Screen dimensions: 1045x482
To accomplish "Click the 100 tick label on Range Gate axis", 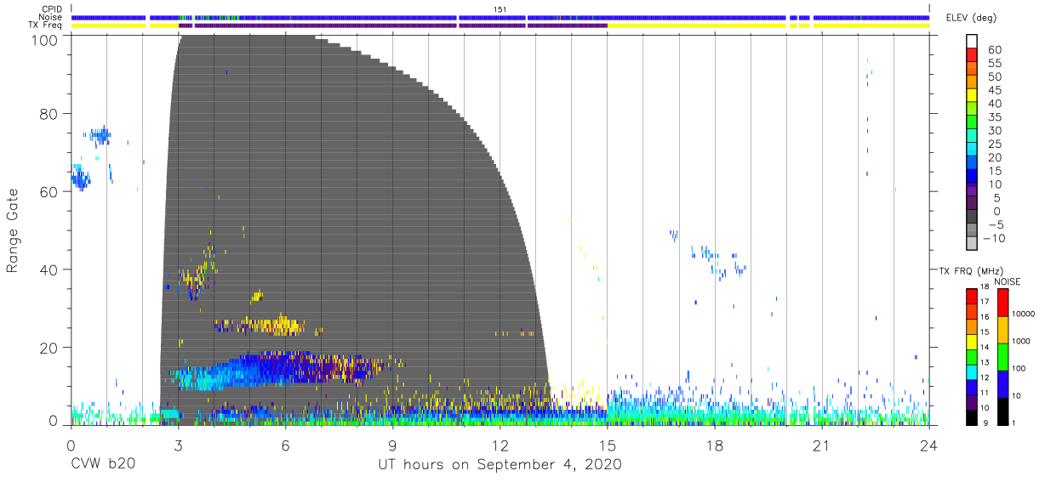I will click(x=43, y=39).
